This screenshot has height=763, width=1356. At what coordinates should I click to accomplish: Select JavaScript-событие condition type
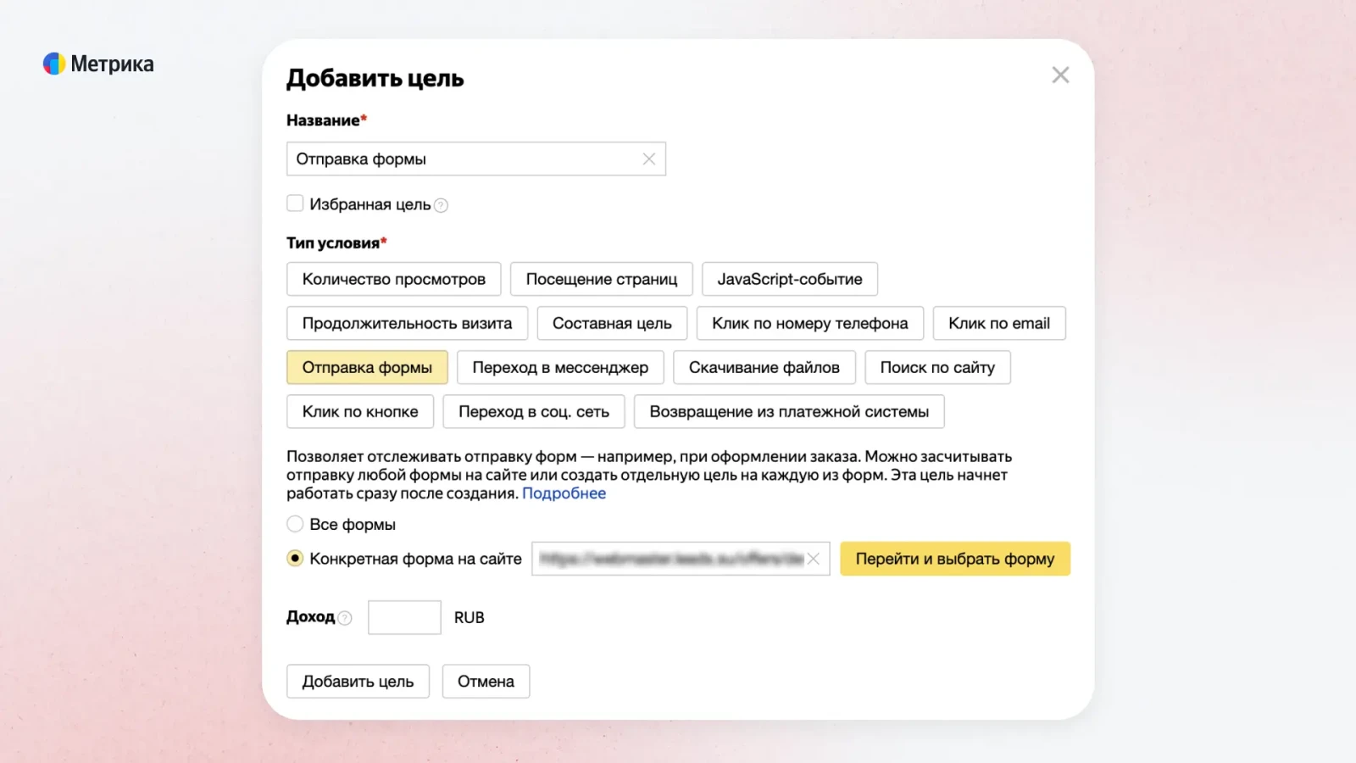(789, 279)
